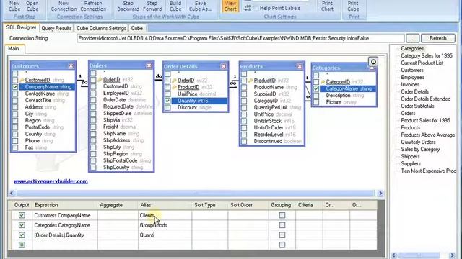Select Quarterly Orders in the object list

[x=418, y=142]
